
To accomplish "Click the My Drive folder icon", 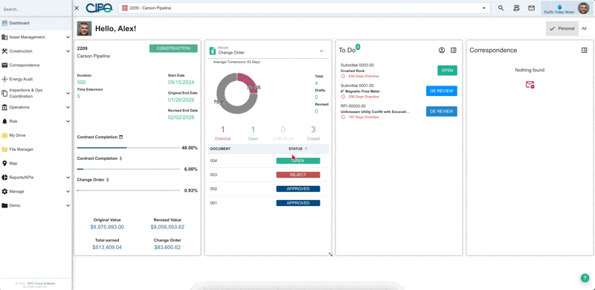I will pyautogui.click(x=4, y=135).
